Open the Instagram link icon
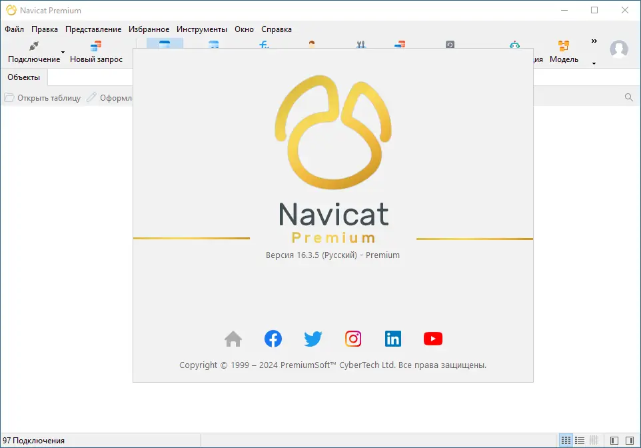The image size is (641, 448). (353, 339)
